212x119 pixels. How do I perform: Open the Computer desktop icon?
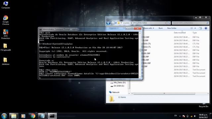click(6, 5)
